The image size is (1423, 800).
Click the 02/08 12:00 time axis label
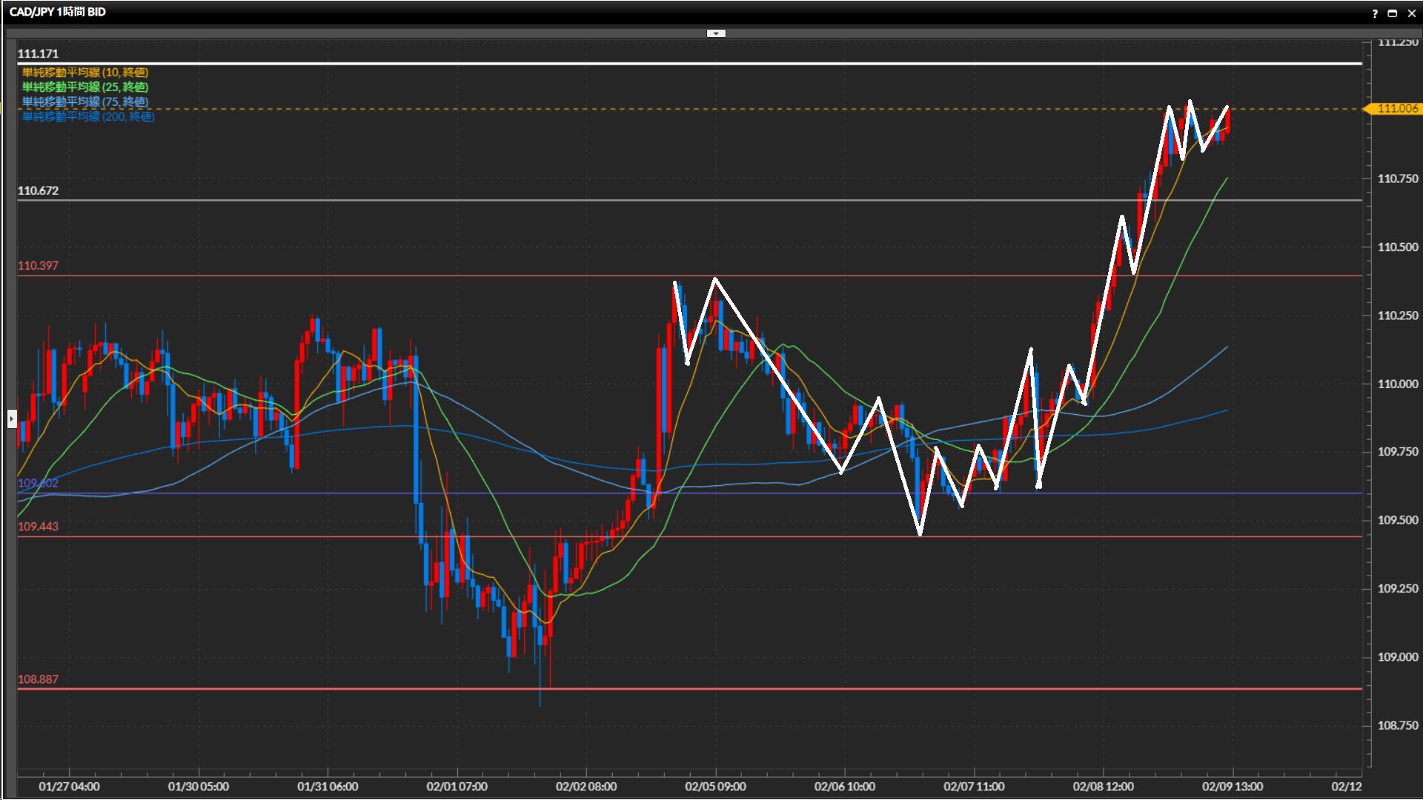pos(1103,787)
